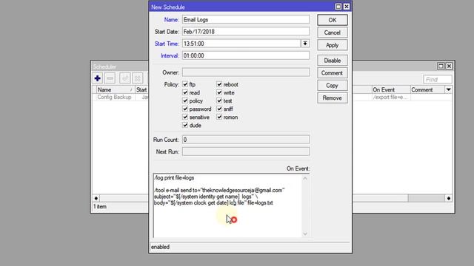Click Scheduler horizontal scrollbar left arrow
Screen dimensions: 474x266
[x=96, y=198]
